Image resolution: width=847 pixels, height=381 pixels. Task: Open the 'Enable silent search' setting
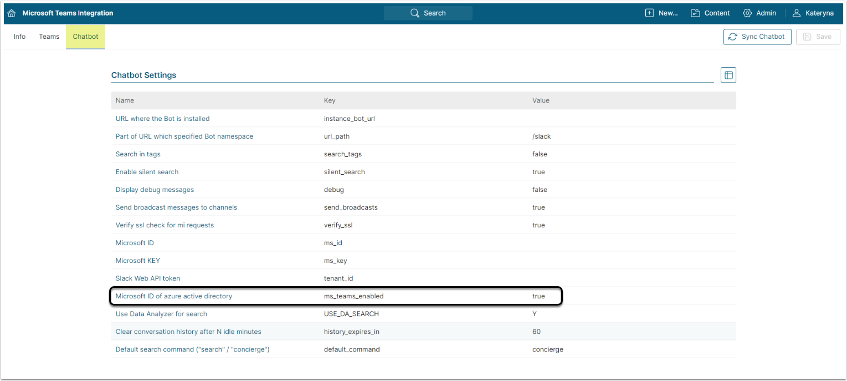(147, 172)
